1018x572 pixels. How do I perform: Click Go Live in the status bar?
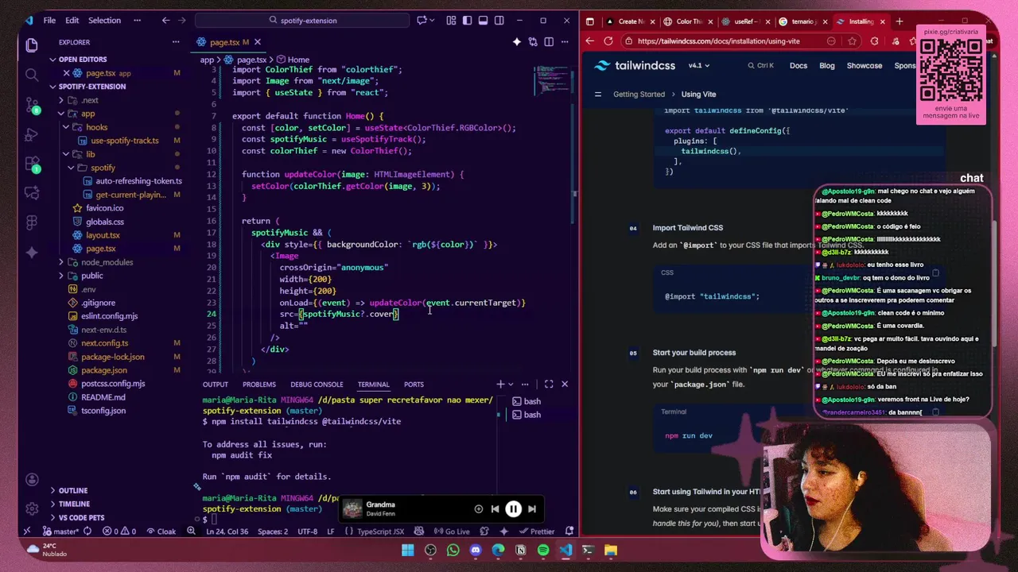pyautogui.click(x=452, y=531)
